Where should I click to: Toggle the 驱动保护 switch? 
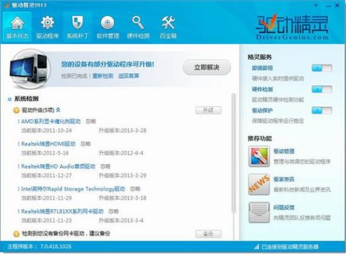322,110
